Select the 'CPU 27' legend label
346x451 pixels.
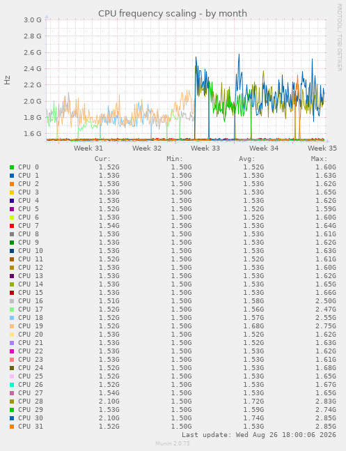tap(31, 392)
